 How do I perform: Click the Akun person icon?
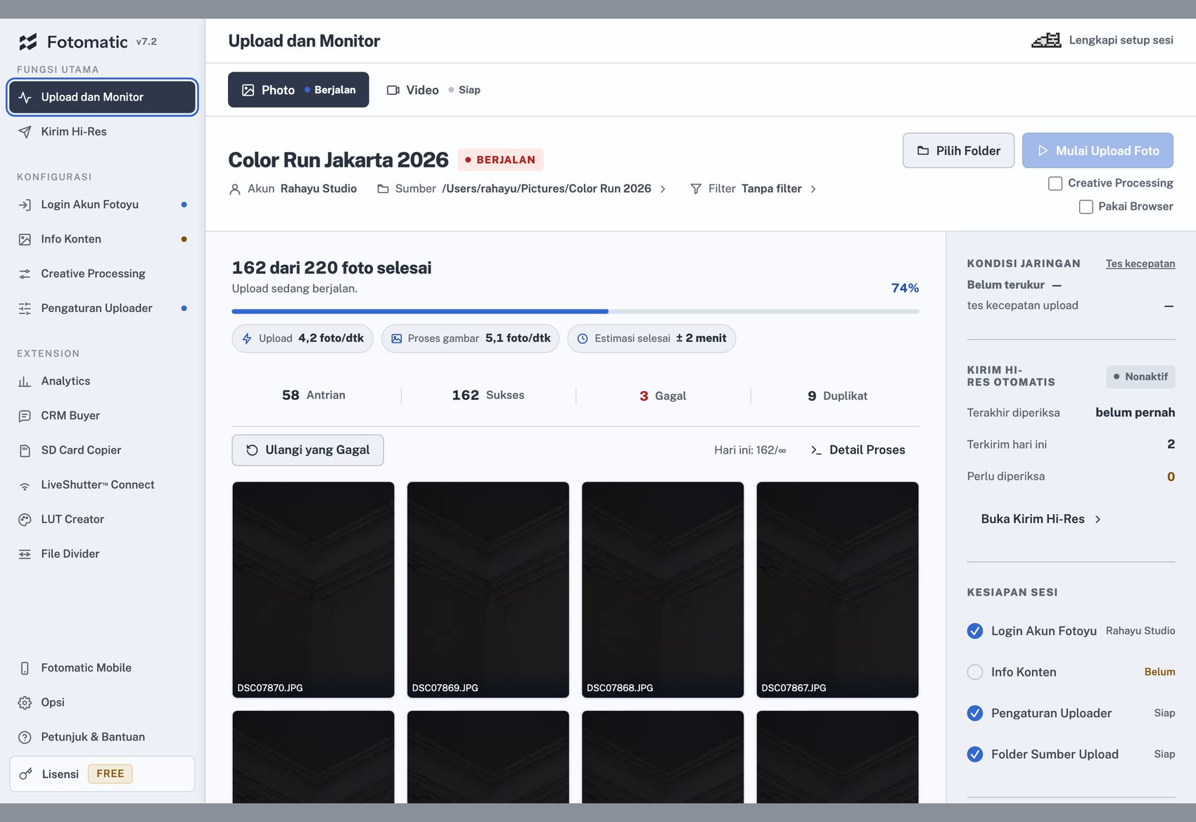(235, 189)
